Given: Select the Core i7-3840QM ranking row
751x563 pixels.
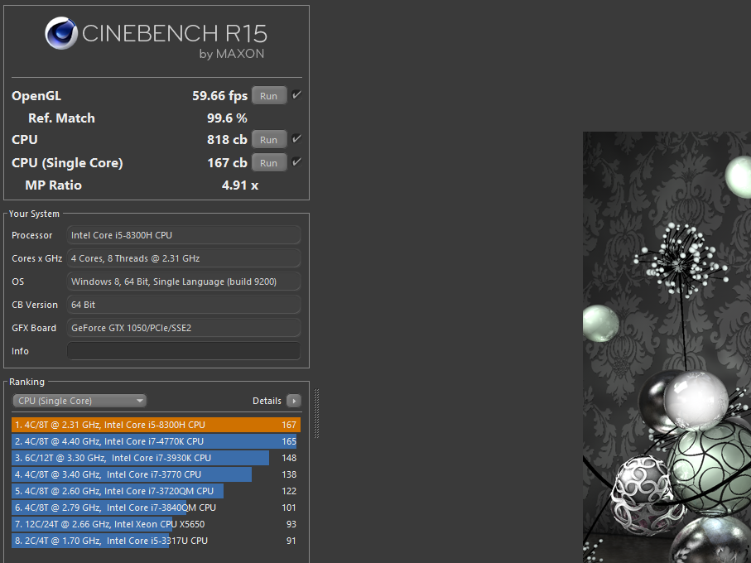Looking at the screenshot, I should (156, 508).
